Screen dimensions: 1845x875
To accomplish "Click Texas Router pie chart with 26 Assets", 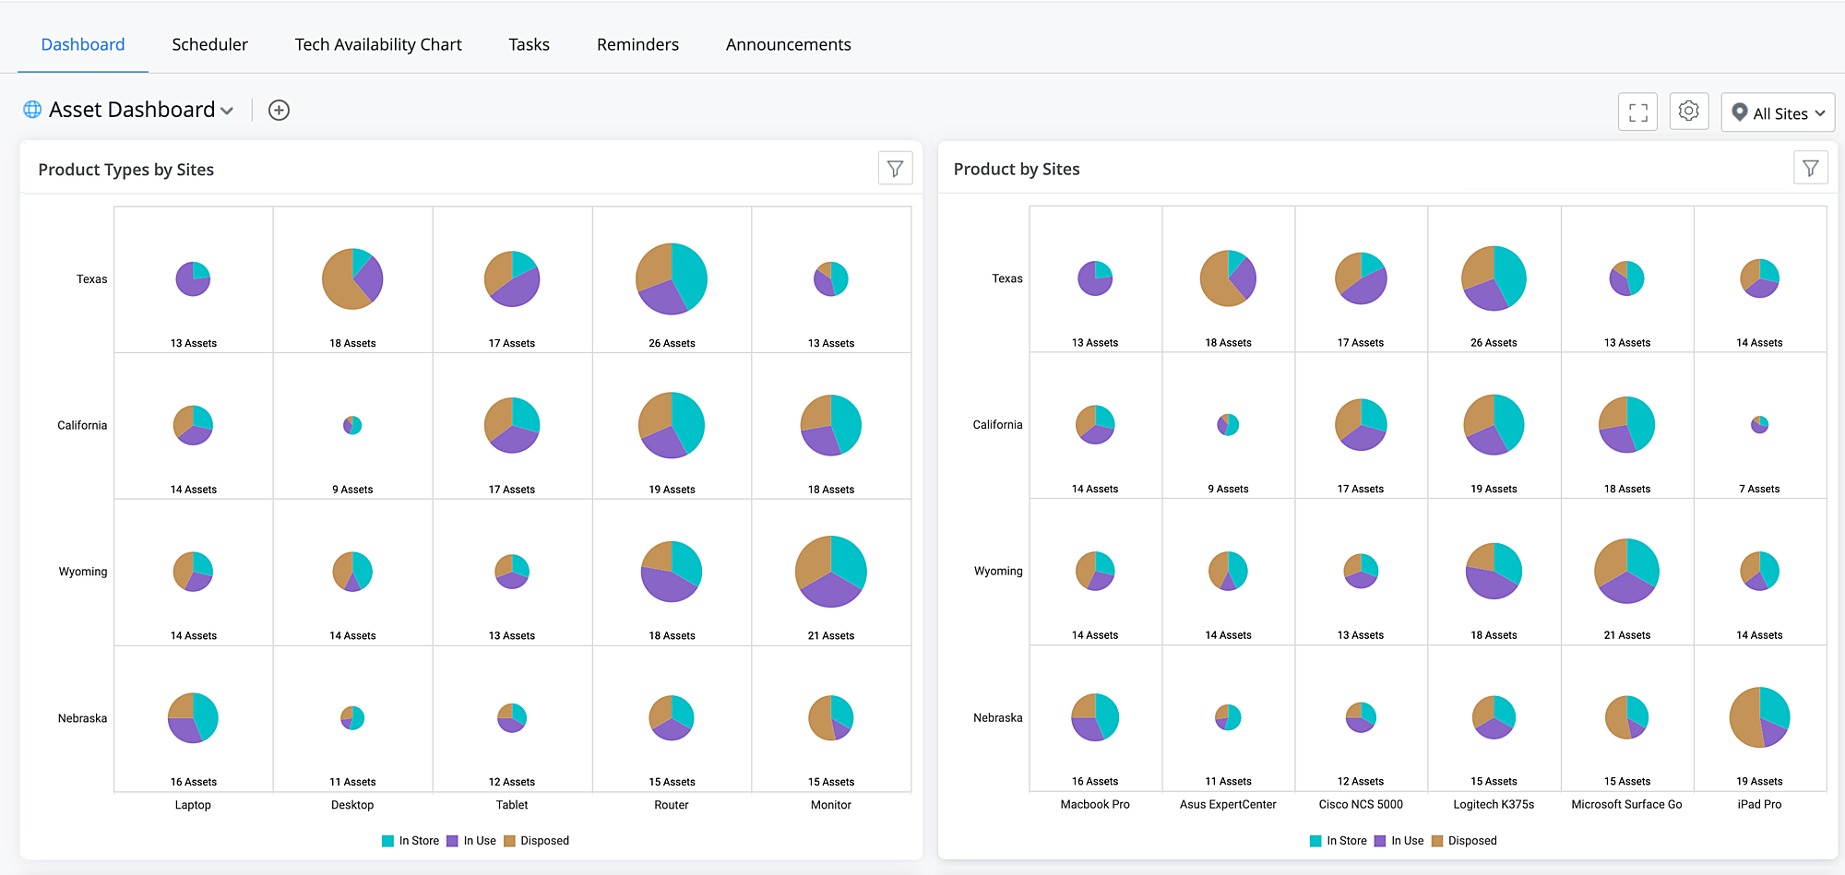I will (672, 278).
